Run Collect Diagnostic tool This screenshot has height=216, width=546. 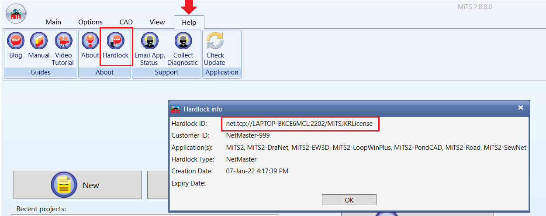183,49
